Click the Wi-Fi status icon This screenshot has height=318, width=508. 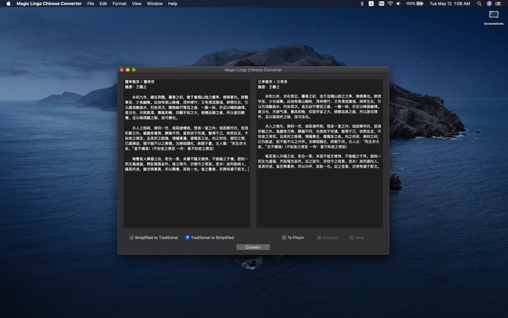point(391,4)
